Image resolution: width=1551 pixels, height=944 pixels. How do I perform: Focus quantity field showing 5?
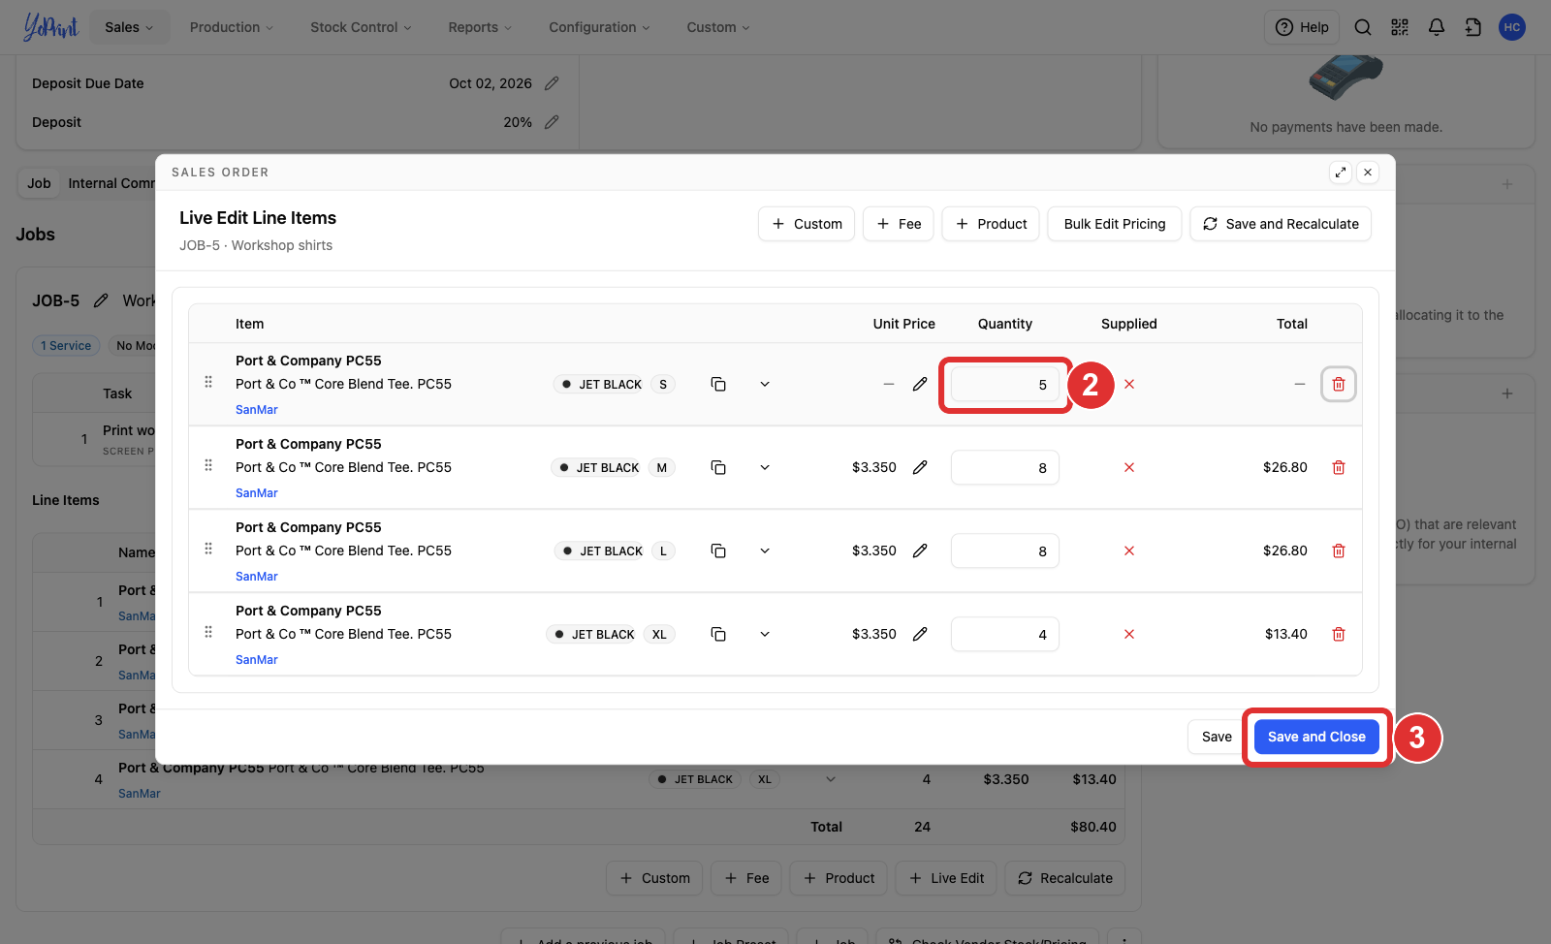pyautogui.click(x=1005, y=385)
